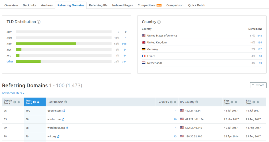Click the 'other' TLD link
Screen dimensions: 269x142
pyautogui.click(x=10, y=62)
